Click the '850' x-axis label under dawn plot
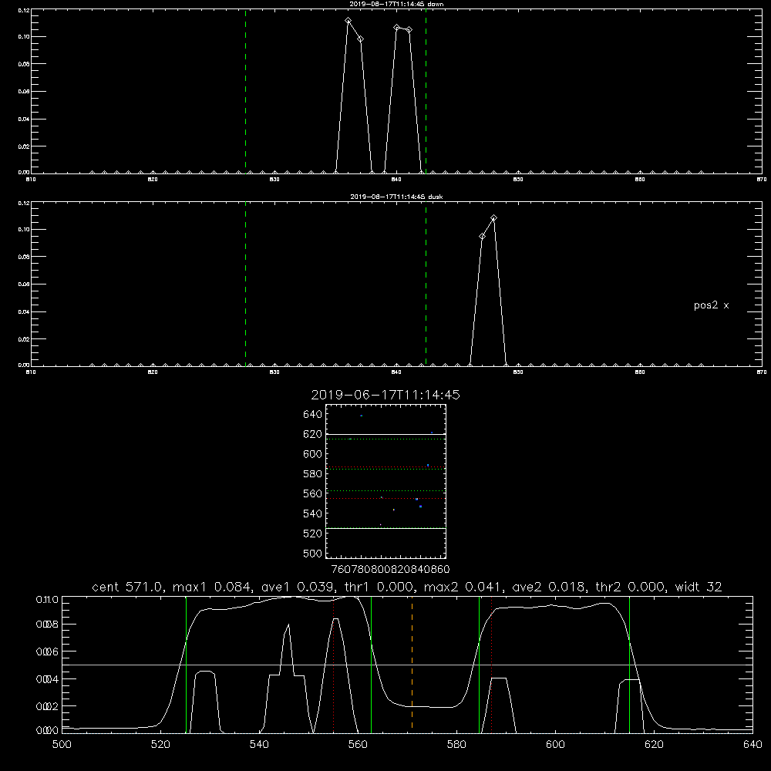 518,180
